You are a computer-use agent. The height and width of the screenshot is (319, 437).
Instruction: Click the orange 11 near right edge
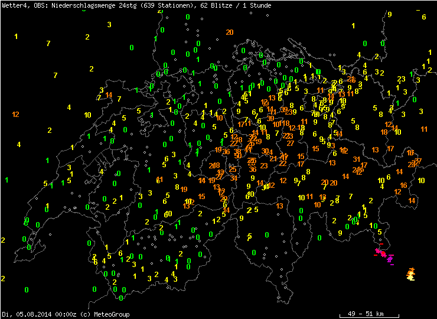coord(424,129)
